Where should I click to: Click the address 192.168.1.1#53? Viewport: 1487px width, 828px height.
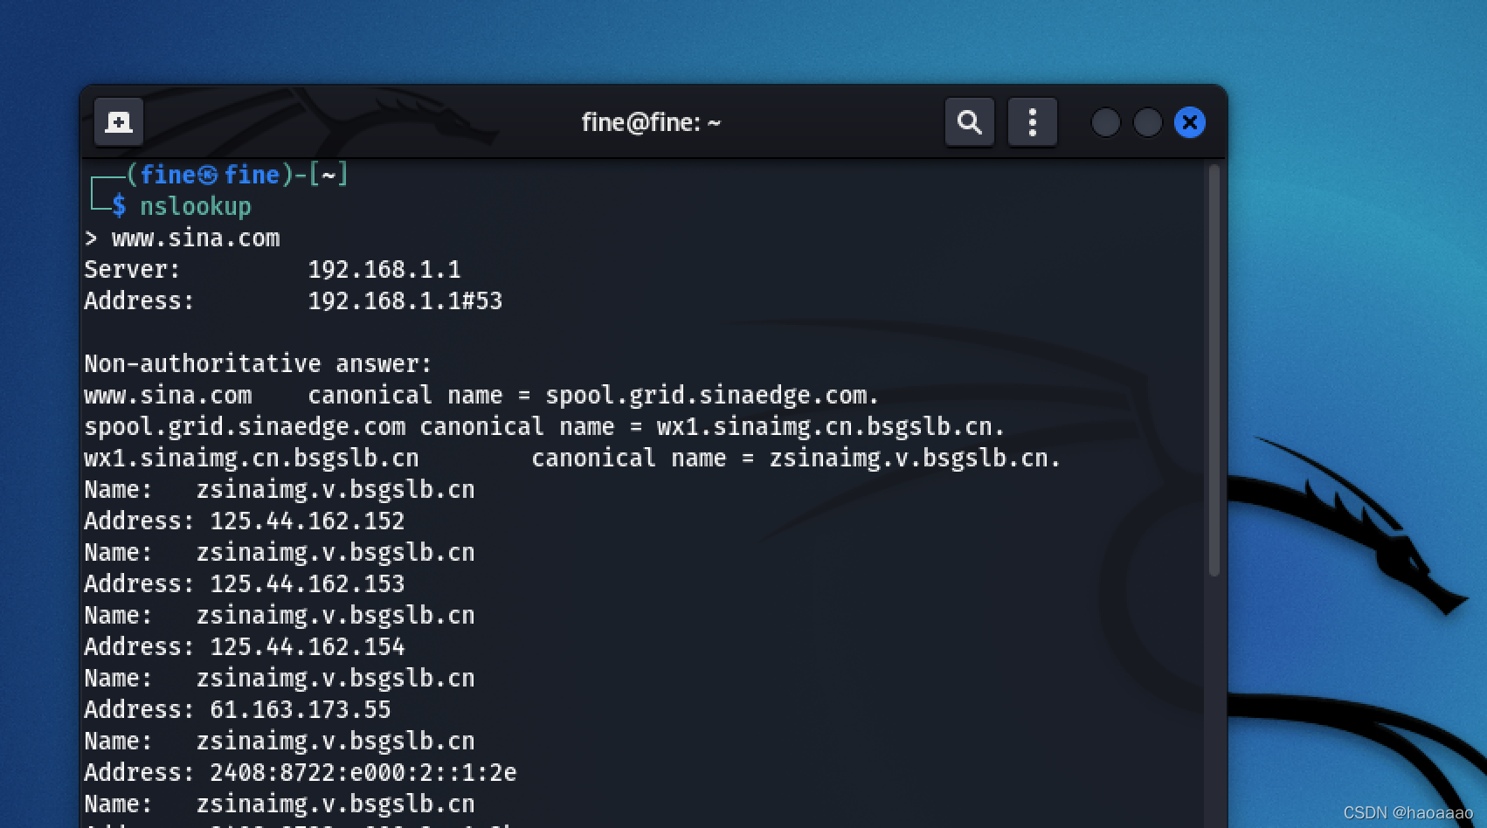pyautogui.click(x=405, y=300)
